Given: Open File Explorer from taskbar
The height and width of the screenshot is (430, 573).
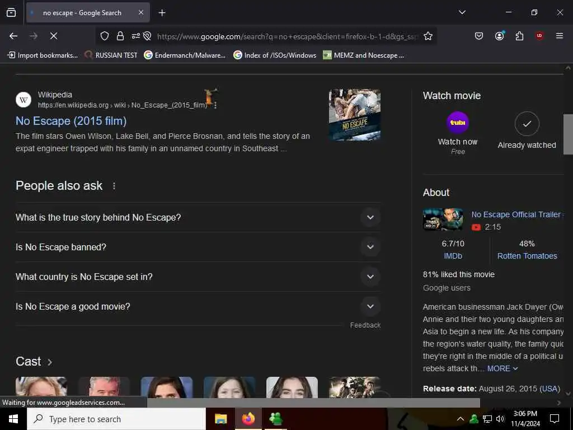Looking at the screenshot, I should point(220,419).
